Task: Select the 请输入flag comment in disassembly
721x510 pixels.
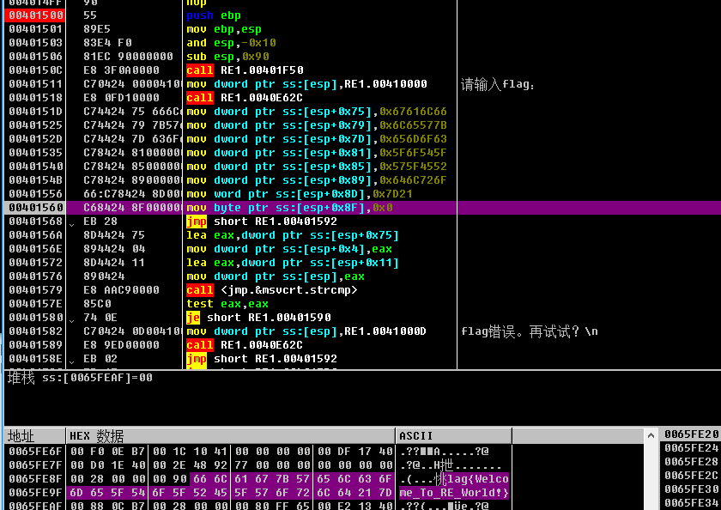Action: coord(498,84)
